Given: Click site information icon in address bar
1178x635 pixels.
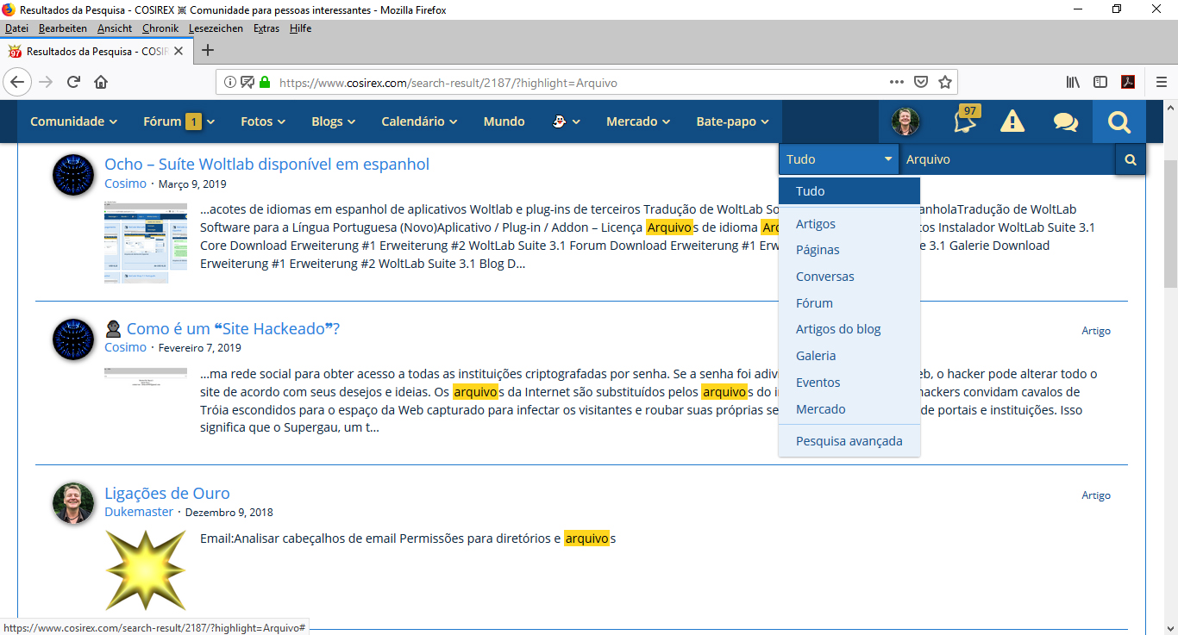Looking at the screenshot, I should pos(229,83).
